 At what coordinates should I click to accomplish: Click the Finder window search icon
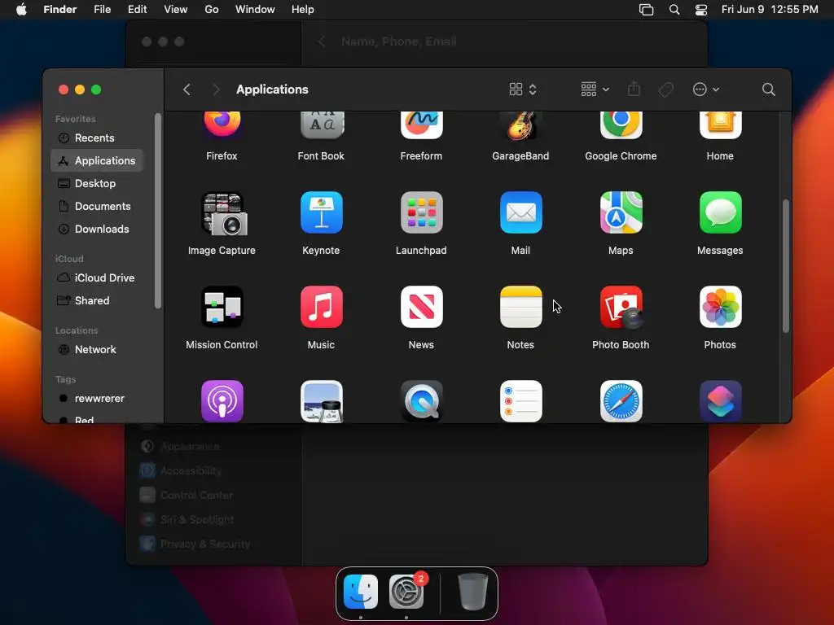click(768, 90)
